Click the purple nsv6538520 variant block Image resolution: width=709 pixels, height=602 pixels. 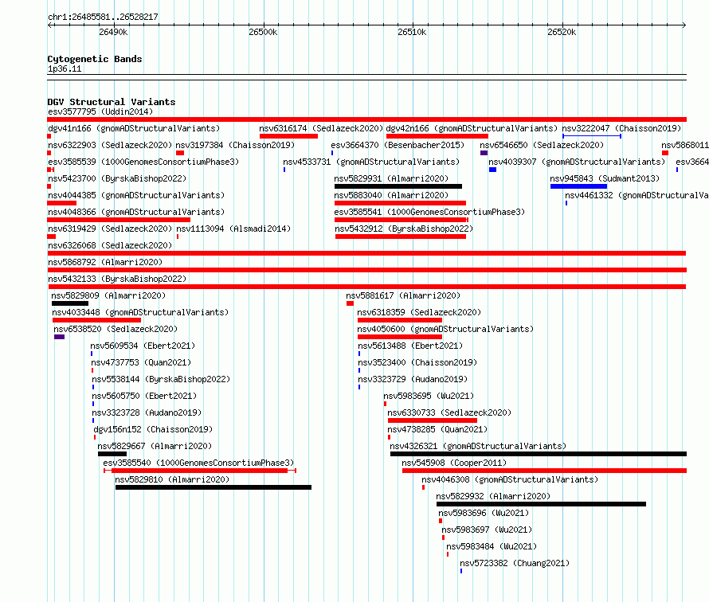tap(59, 337)
